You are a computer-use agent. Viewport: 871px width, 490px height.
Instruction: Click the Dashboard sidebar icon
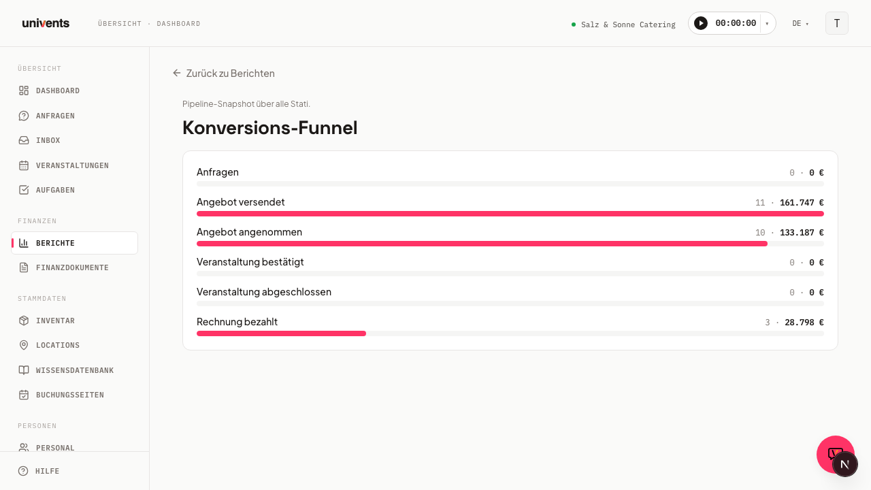coord(24,91)
